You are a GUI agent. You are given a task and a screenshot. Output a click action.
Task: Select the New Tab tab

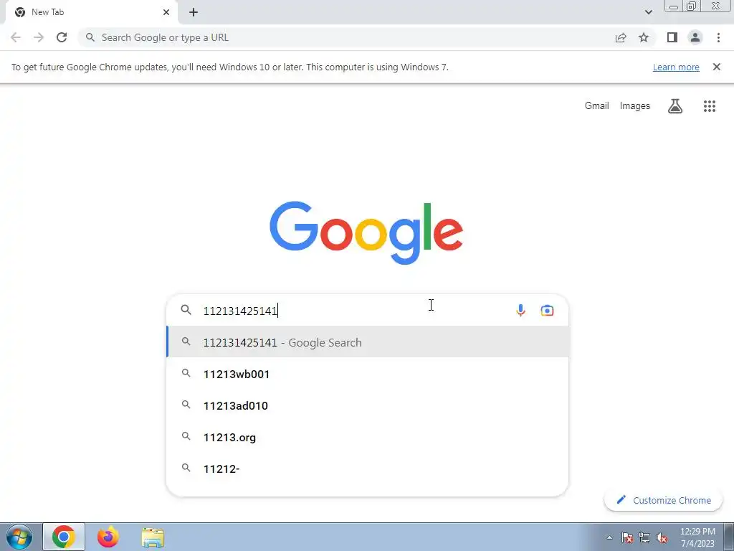tap(92, 13)
